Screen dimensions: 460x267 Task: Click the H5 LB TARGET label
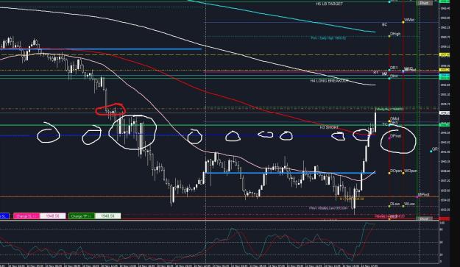pyautogui.click(x=330, y=4)
